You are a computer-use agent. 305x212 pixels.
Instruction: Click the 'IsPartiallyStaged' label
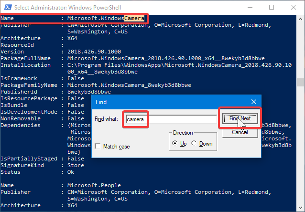click(29, 159)
